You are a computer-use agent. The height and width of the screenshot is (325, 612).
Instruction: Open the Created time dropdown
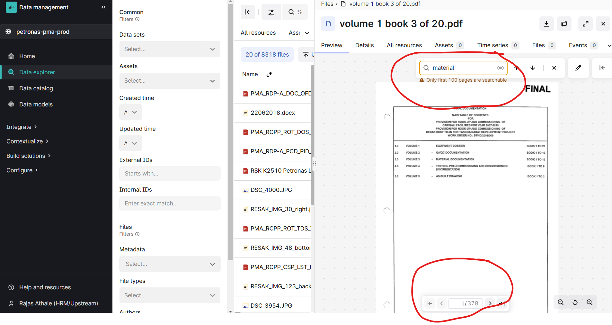(x=131, y=112)
